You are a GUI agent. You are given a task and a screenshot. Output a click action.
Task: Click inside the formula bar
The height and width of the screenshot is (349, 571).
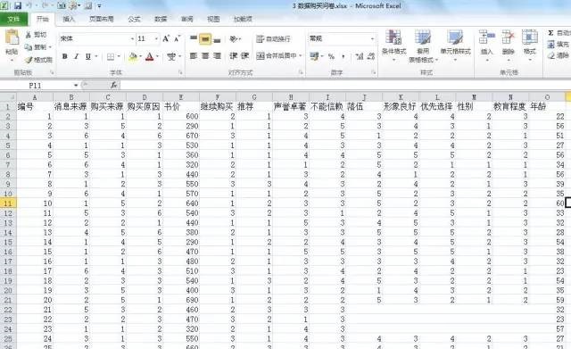[x=344, y=86]
